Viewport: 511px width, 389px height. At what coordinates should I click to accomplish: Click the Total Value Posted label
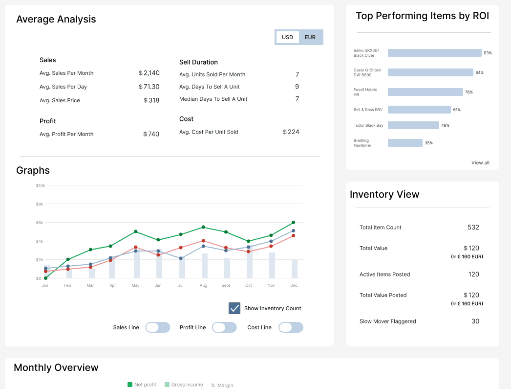[x=383, y=295]
